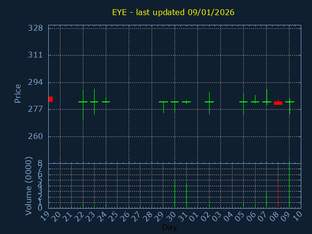The height and width of the screenshot is (234, 312).
Task: Click the chart title showing EYE last updated
Action: pos(173,12)
